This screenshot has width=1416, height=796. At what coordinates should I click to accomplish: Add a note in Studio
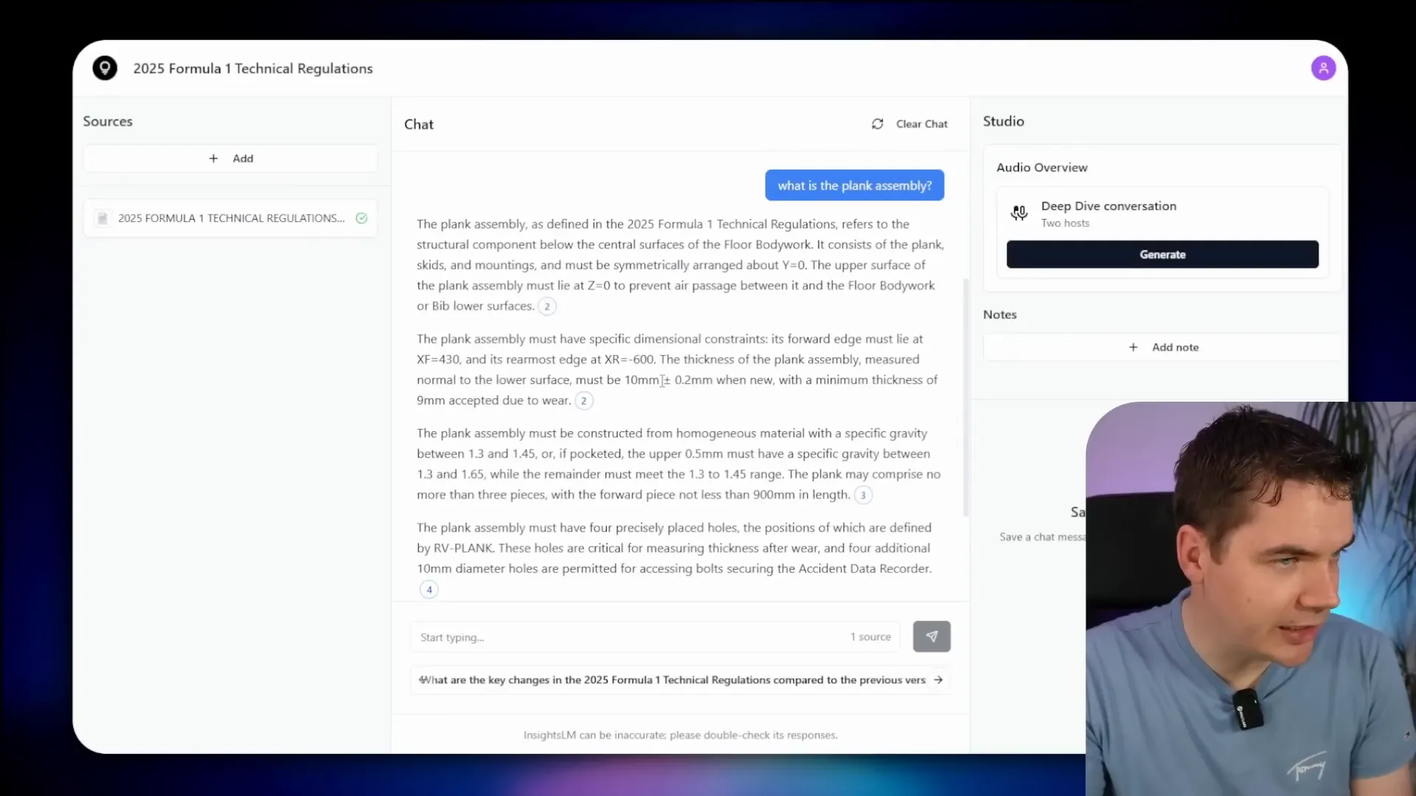click(1162, 347)
